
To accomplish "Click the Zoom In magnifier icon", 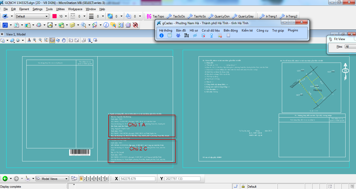I will [x=34, y=40].
